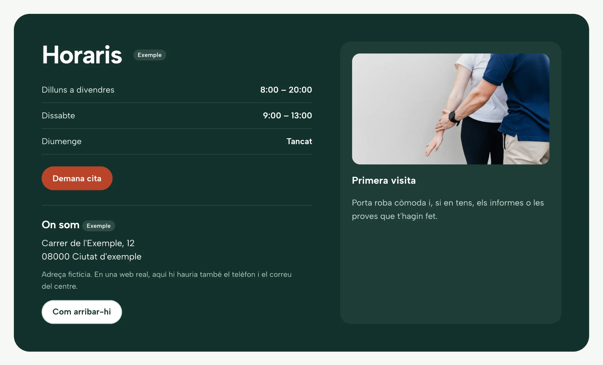This screenshot has width=603, height=365.
Task: Select the Diumenge row label
Action: point(62,141)
